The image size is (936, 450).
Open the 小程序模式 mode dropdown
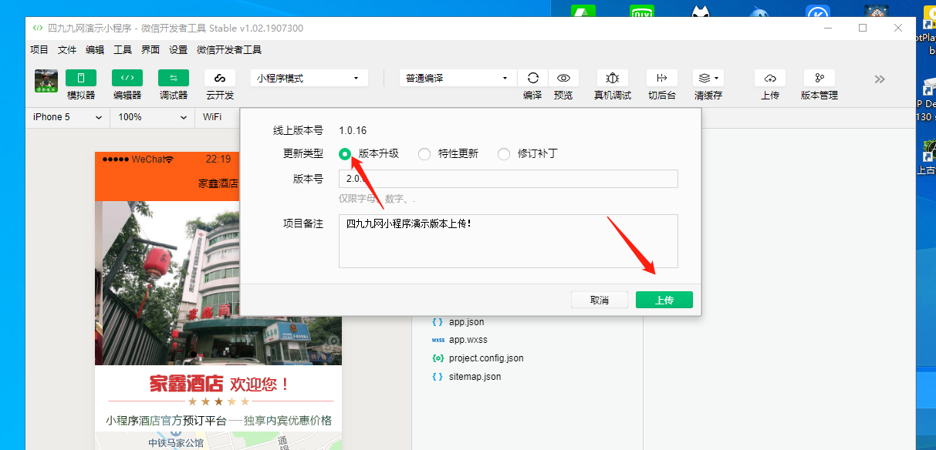pos(309,78)
